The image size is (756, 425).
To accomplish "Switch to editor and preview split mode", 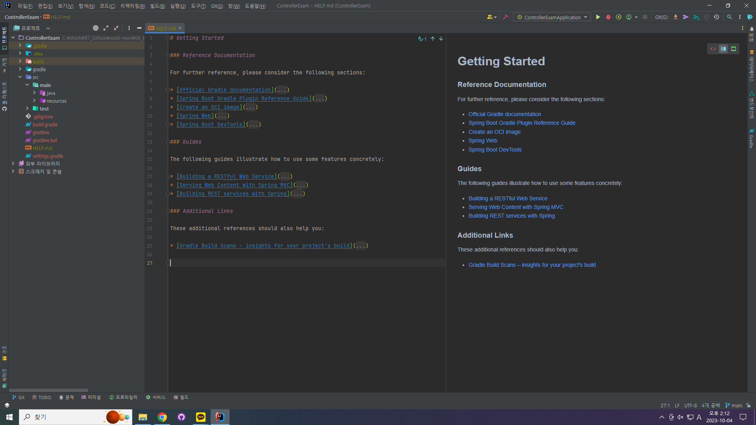I will 723,49.
